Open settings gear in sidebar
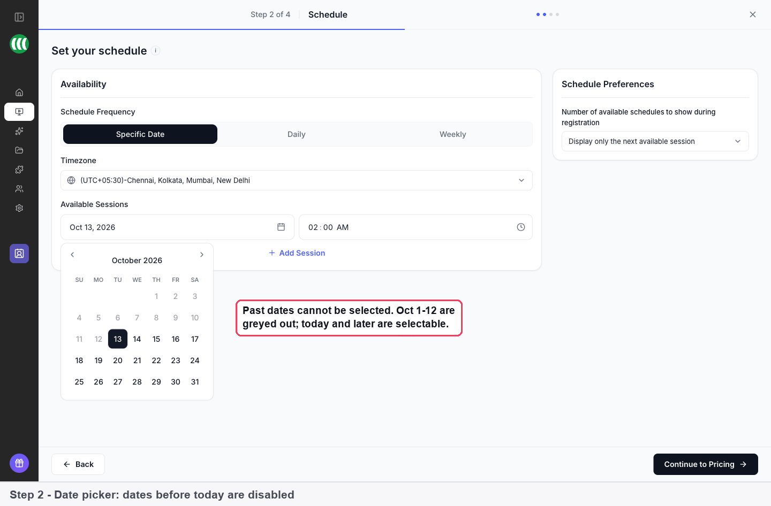This screenshot has width=771, height=506. (x=19, y=208)
